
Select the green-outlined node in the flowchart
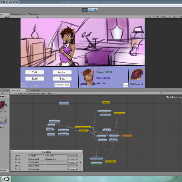click(97, 163)
